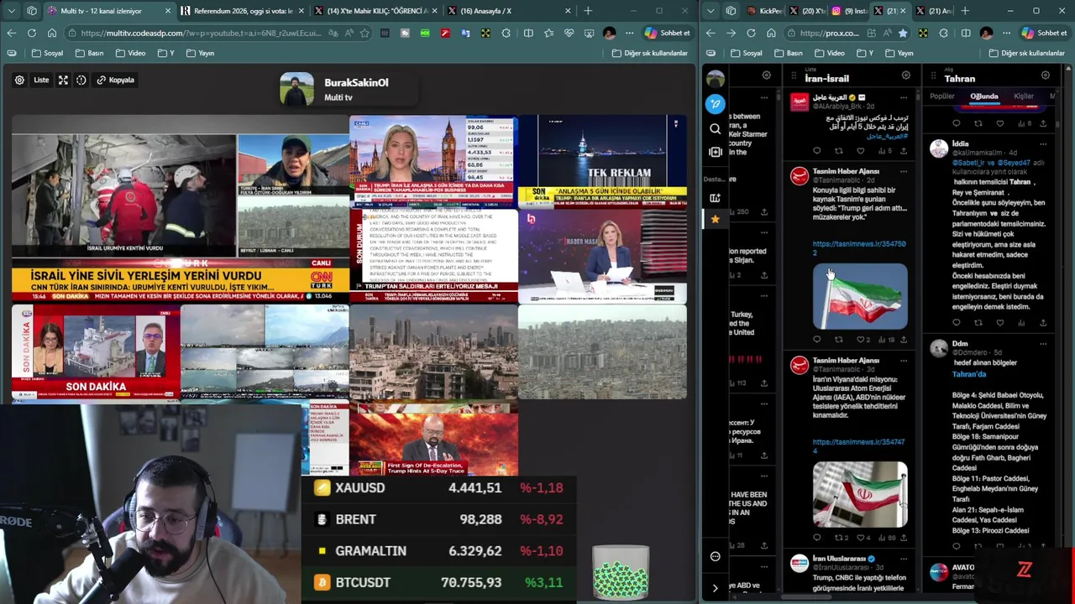Click the Tahran column vertical scrollbar
The image size is (1075, 604).
[x=1057, y=124]
